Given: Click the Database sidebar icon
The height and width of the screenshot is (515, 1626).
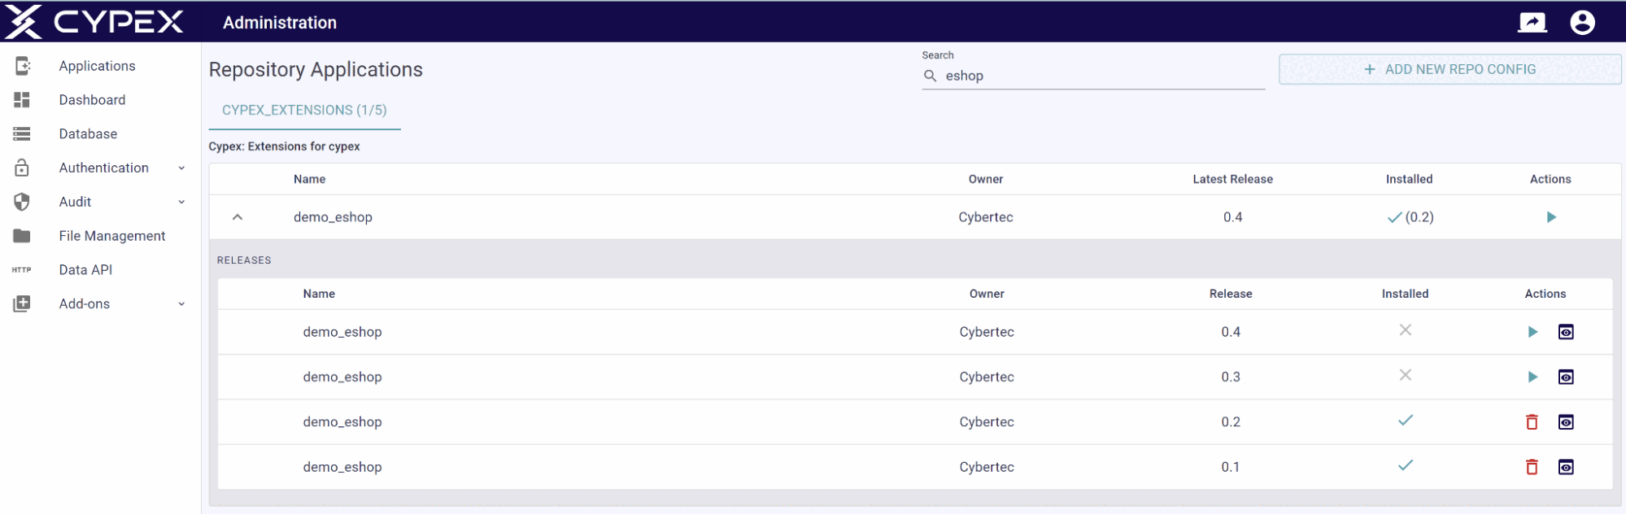Looking at the screenshot, I should point(22,134).
